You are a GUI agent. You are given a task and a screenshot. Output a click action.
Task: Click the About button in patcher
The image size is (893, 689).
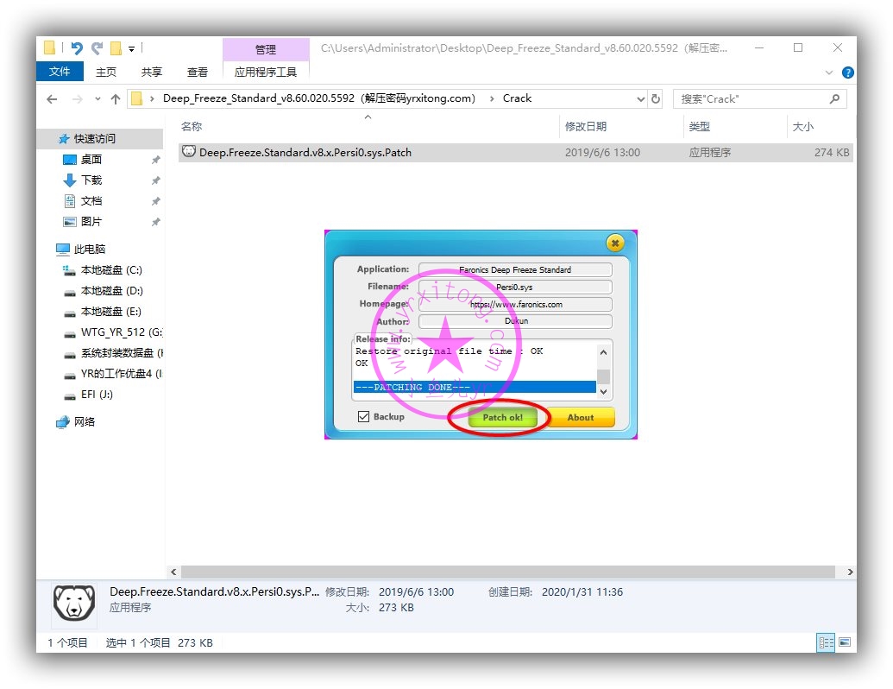[x=581, y=417]
